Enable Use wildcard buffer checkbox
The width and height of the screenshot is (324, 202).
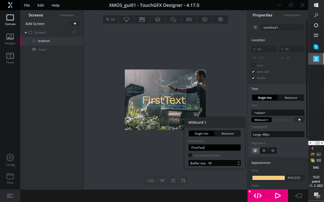[190, 155]
